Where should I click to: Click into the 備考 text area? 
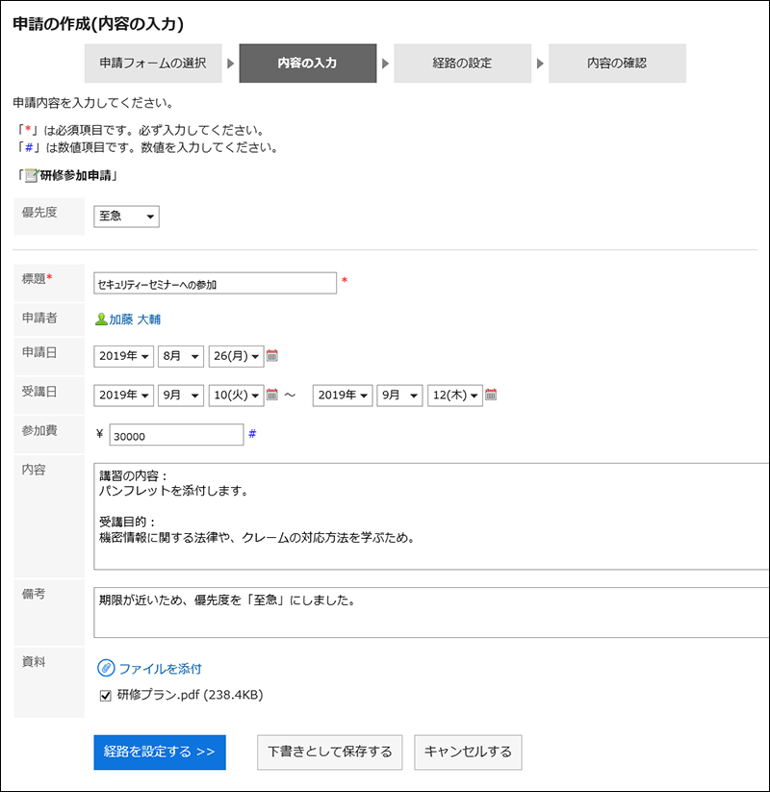tap(431, 612)
